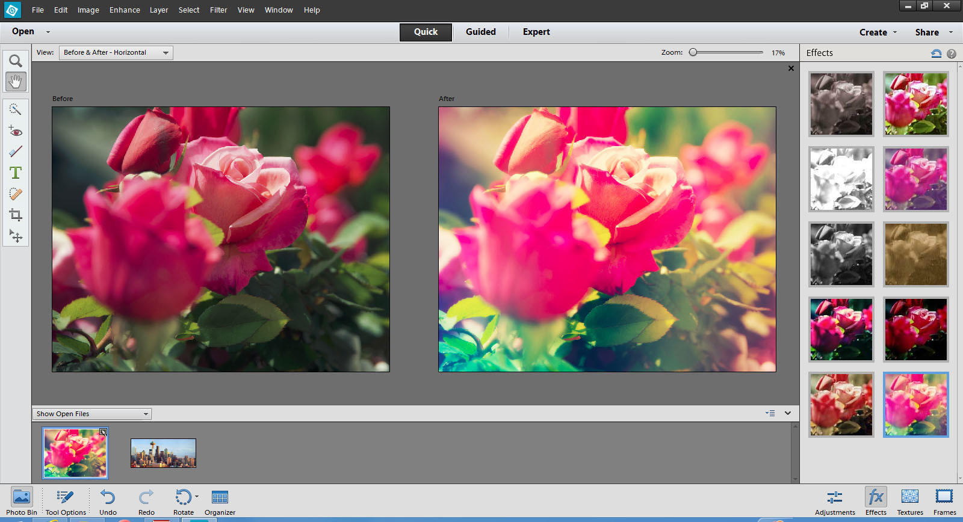Select the Spot Healing Brush tool
The image size is (963, 522).
[x=16, y=194]
